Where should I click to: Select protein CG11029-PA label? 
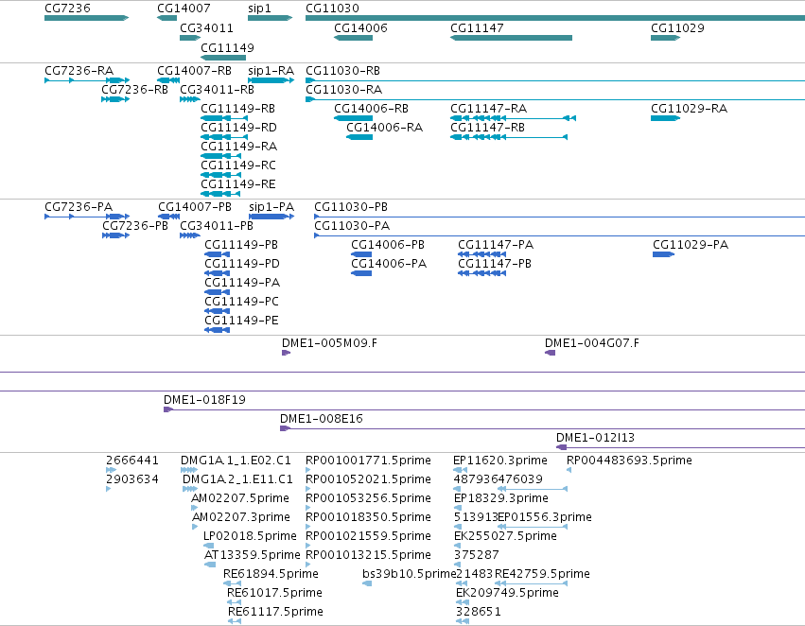tap(691, 245)
